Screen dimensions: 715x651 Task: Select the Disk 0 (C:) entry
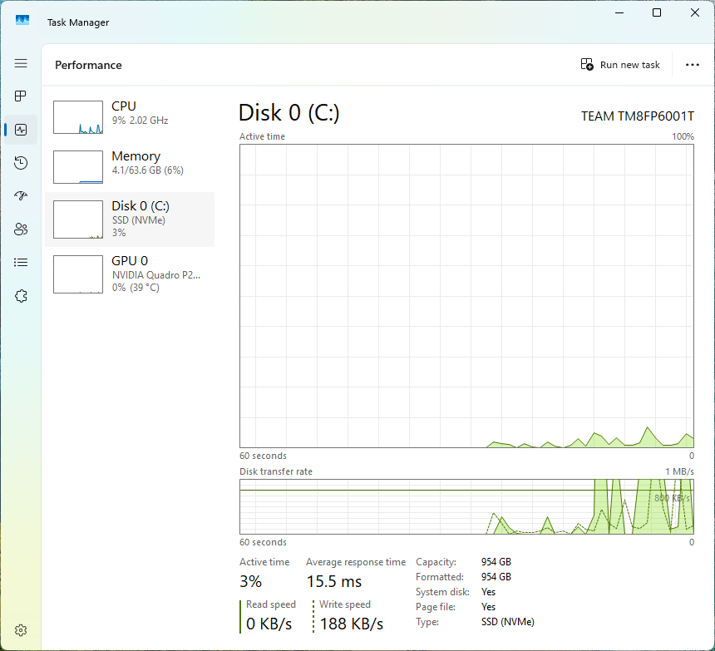pos(130,219)
